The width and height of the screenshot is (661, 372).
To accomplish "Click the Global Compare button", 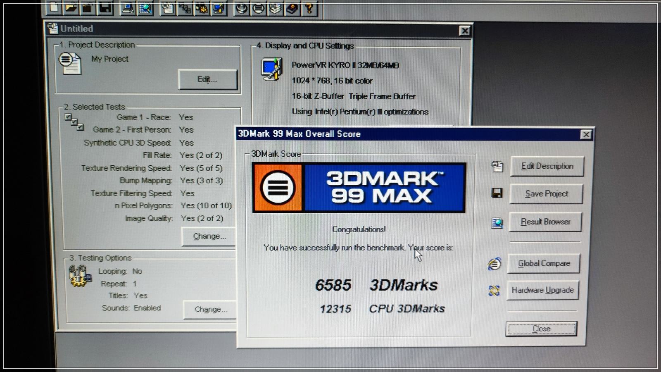I will click(x=544, y=263).
